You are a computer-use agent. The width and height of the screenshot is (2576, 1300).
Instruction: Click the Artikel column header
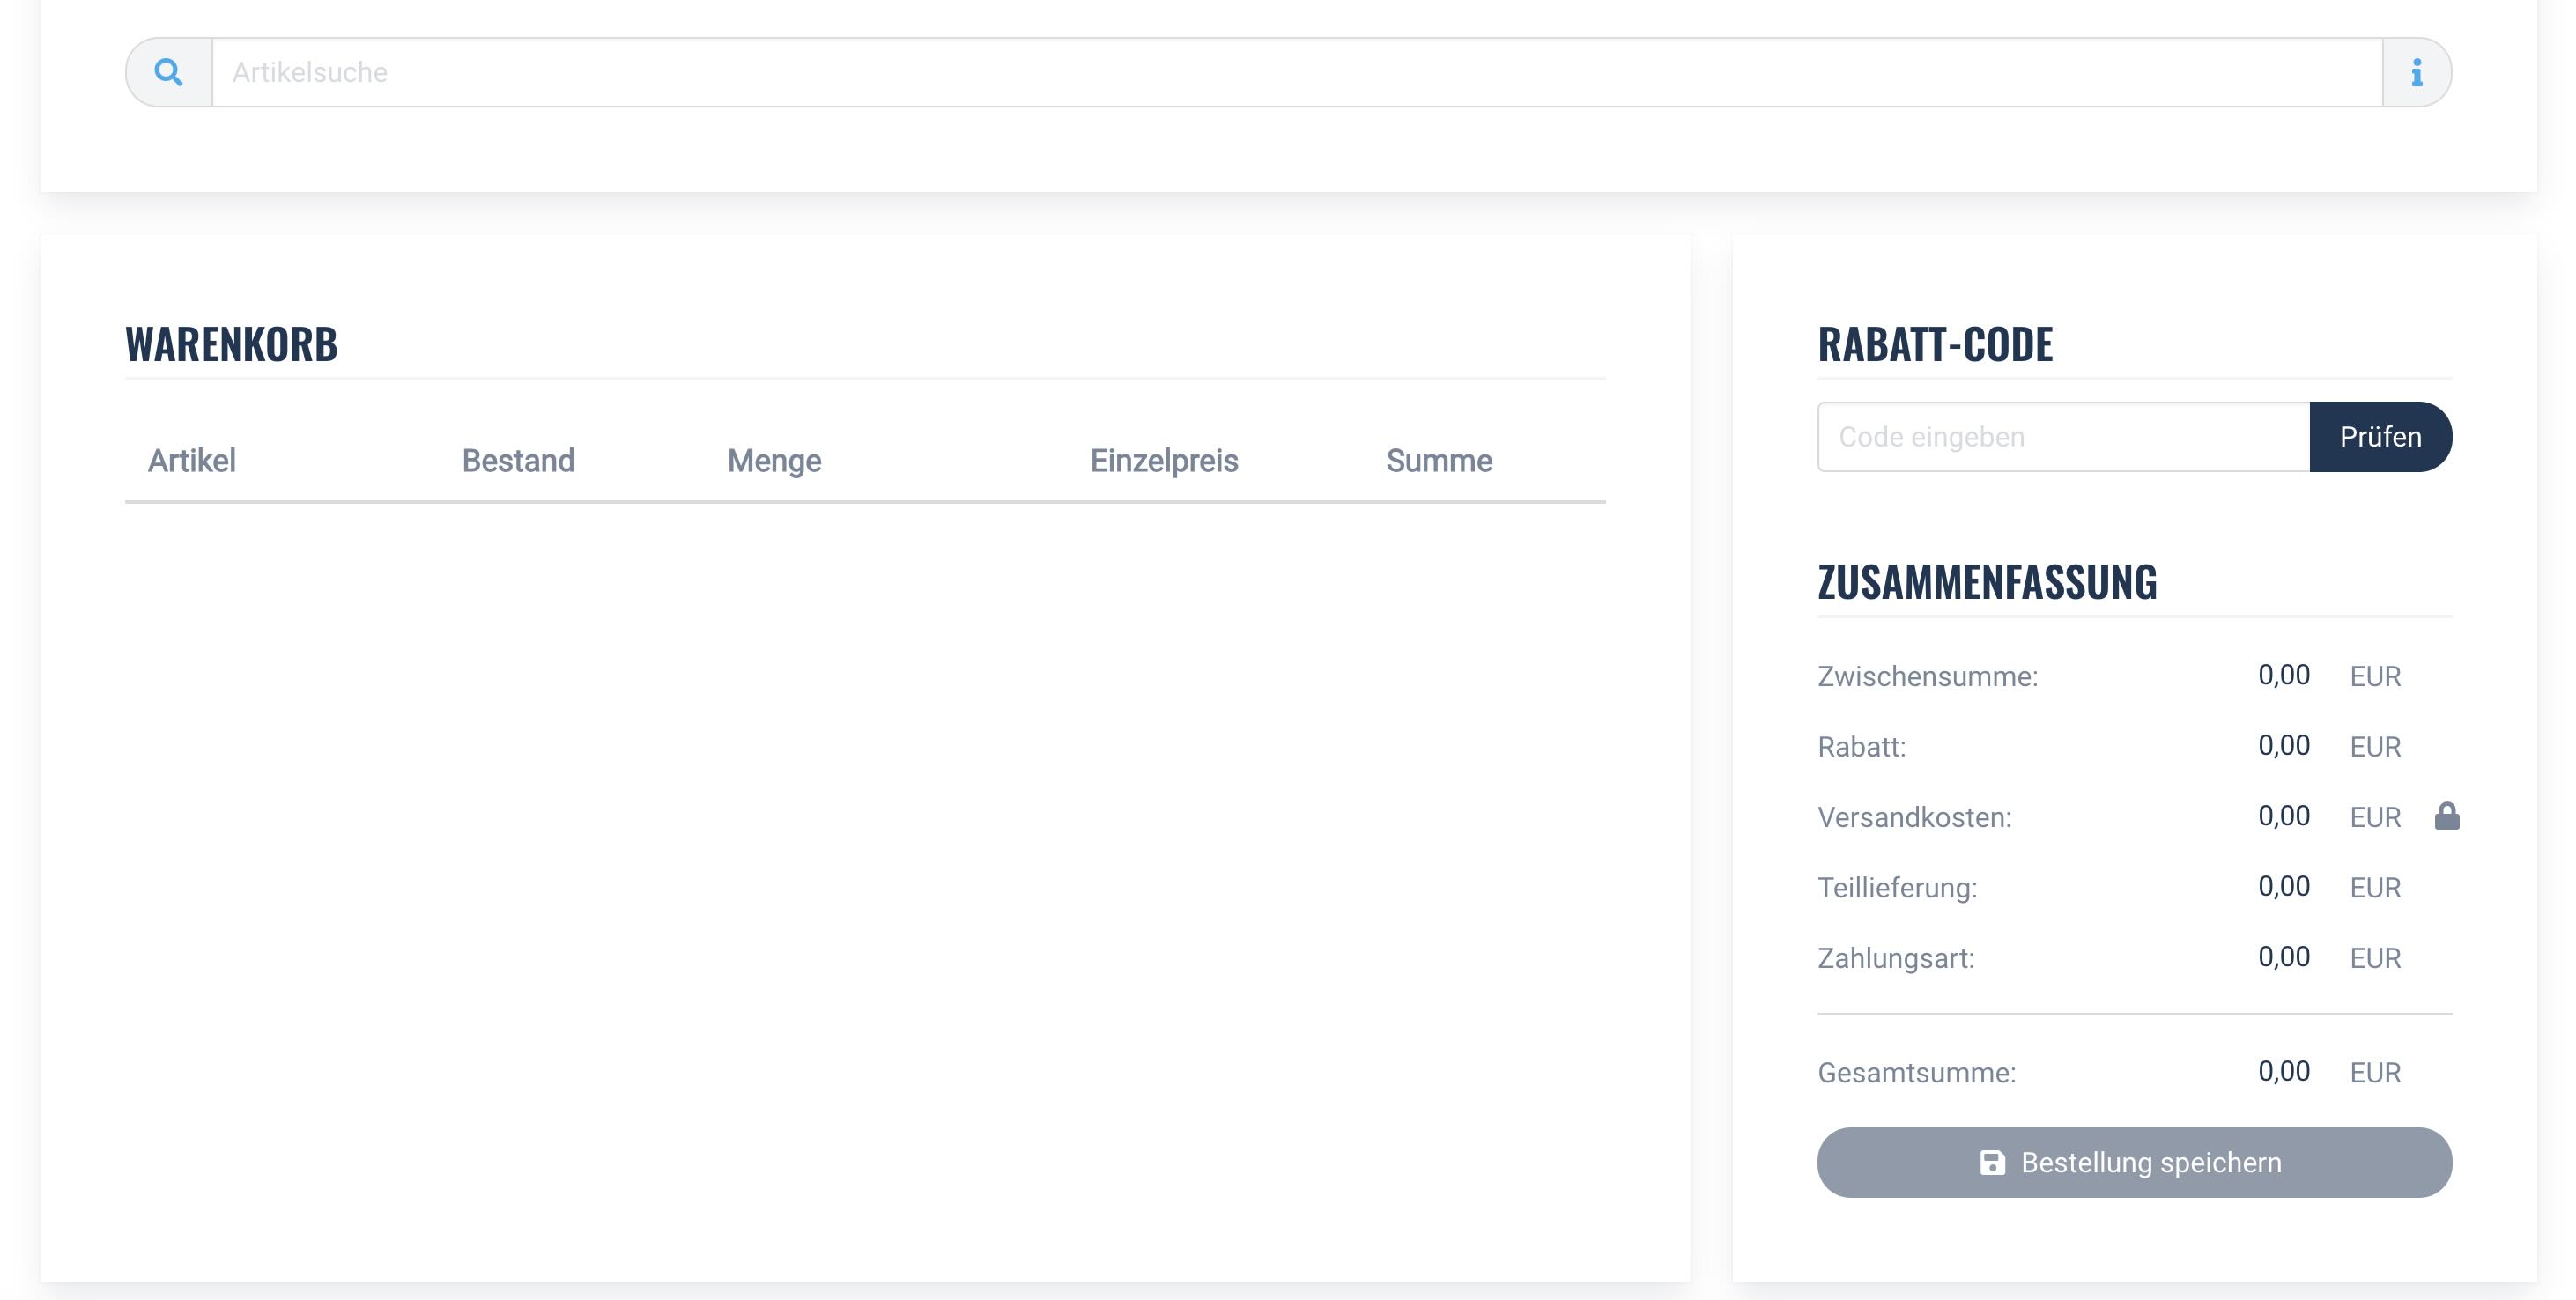(192, 460)
